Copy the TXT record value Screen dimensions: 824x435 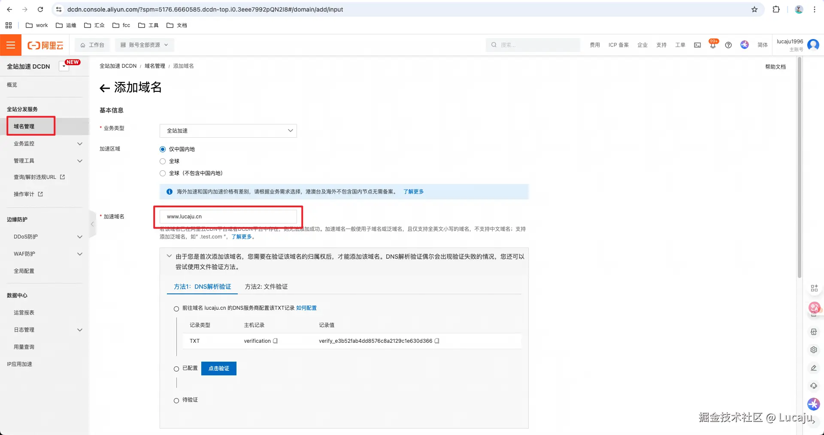pyautogui.click(x=436, y=341)
